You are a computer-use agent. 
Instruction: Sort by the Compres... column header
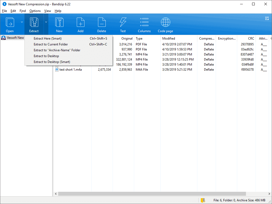click(x=207, y=39)
